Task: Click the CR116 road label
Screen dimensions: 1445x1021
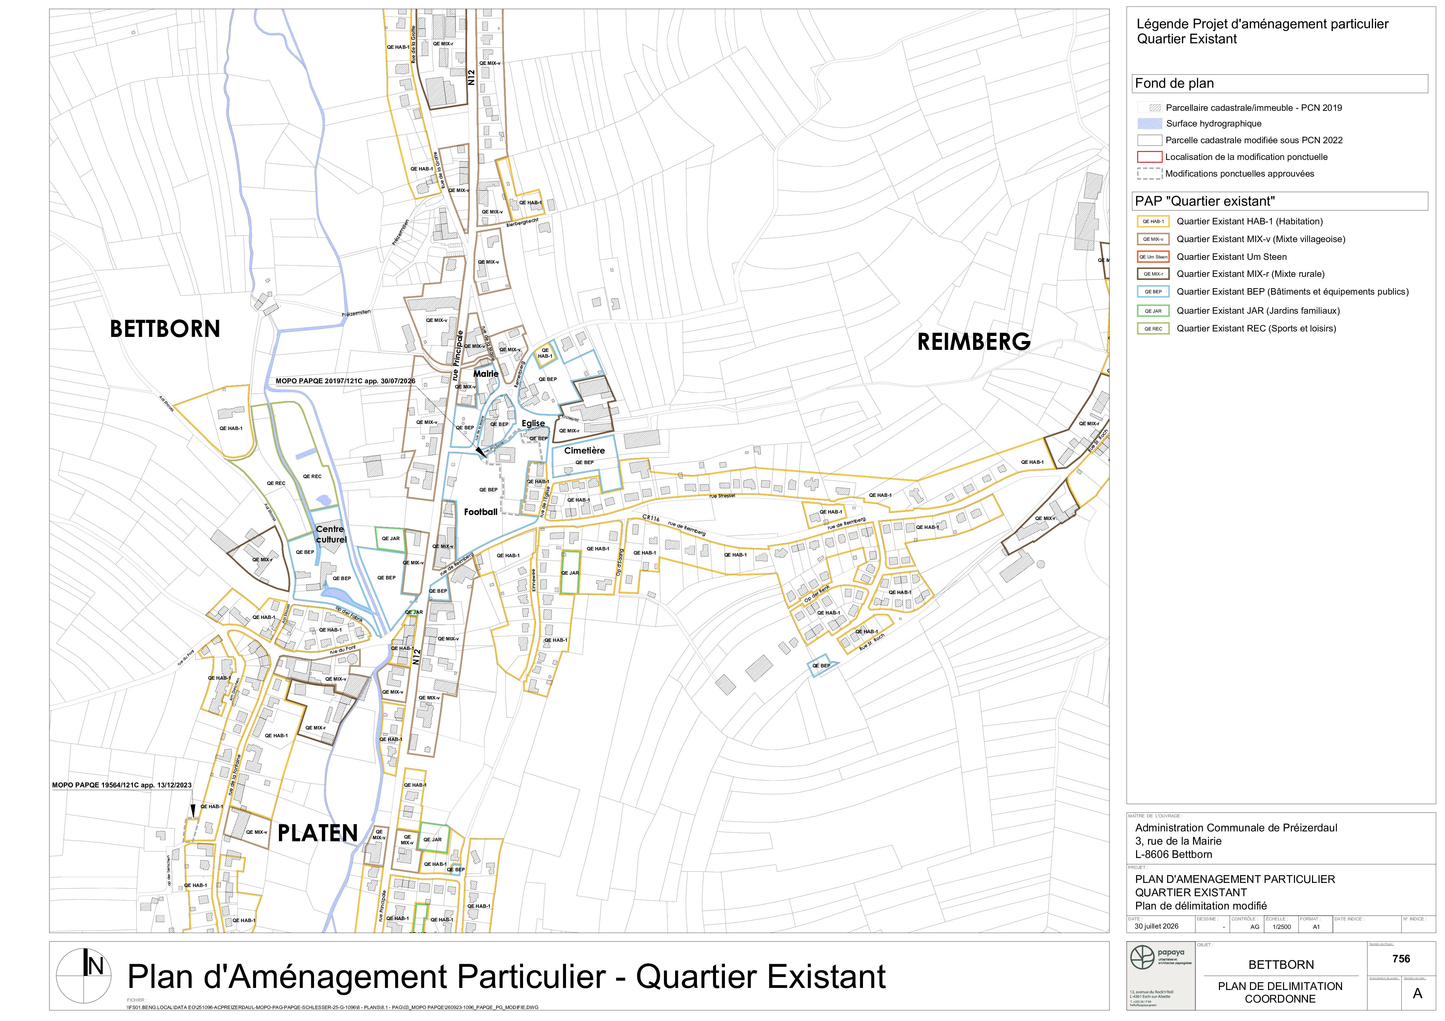Action: 651,519
